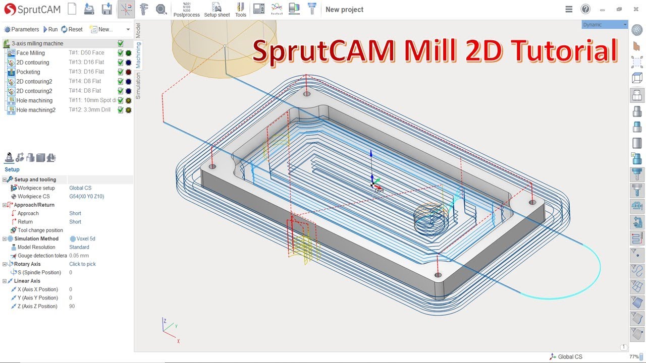This screenshot has width=646, height=363.
Task: Switch to the Machining tab
Action: [138, 55]
